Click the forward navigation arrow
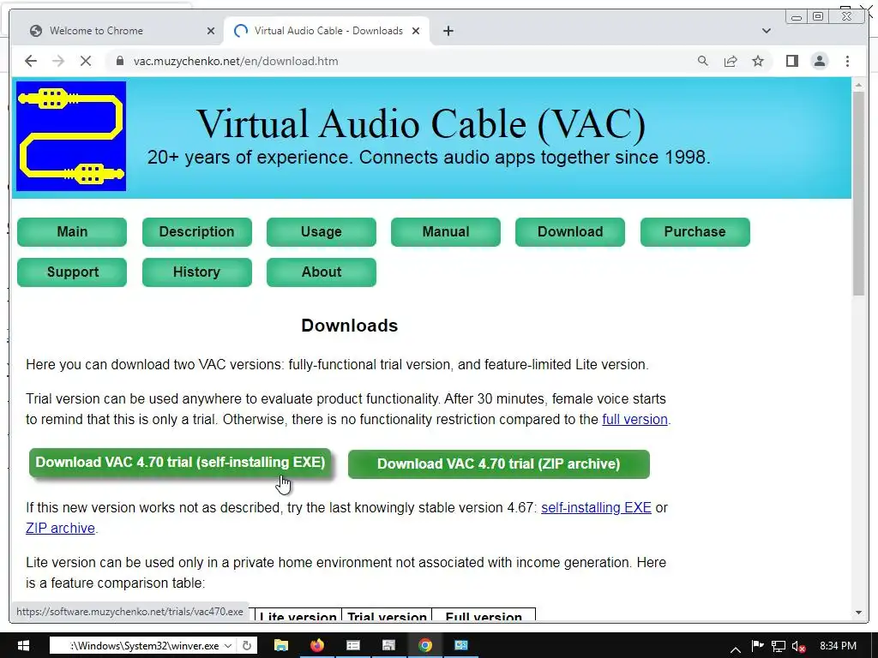Screen dimensions: 878x658 (58, 61)
